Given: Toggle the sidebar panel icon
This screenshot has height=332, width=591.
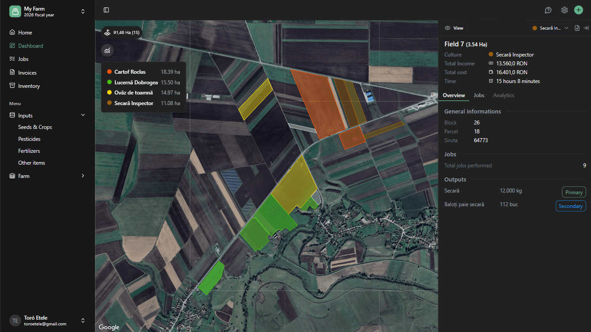Looking at the screenshot, I should 106,10.
